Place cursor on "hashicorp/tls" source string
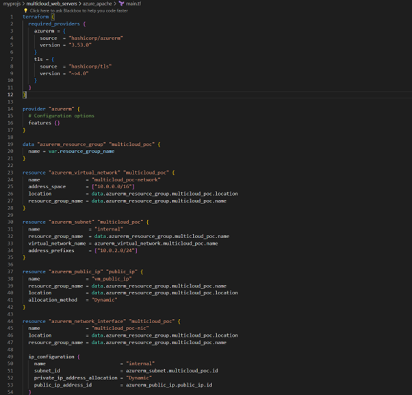Screen dimensions: 412x395 click(x=90, y=66)
